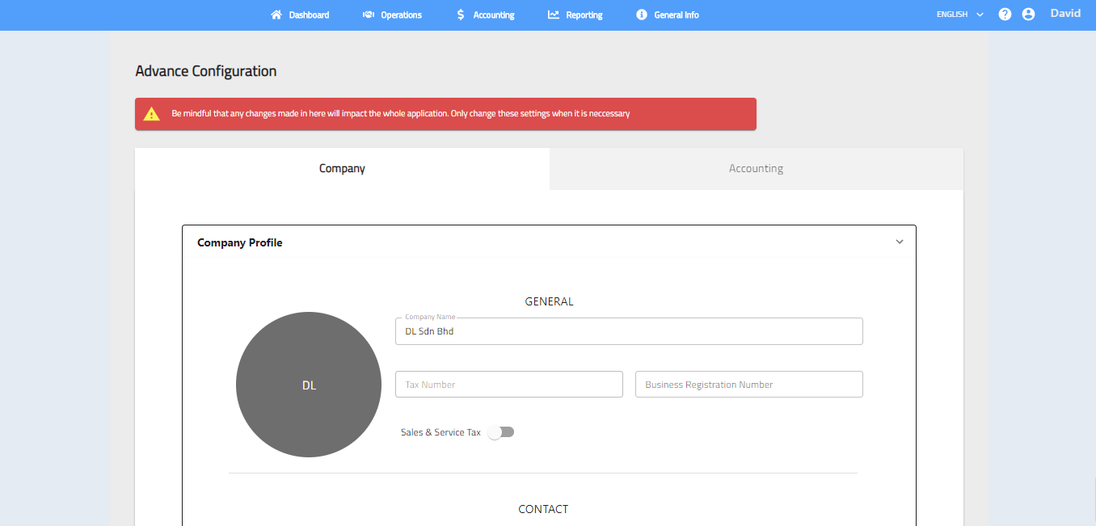The height and width of the screenshot is (526, 1096).
Task: Open the help question mark icon
Action: tap(1005, 15)
